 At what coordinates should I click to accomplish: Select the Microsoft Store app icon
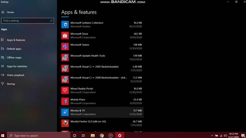click(x=65, y=36)
